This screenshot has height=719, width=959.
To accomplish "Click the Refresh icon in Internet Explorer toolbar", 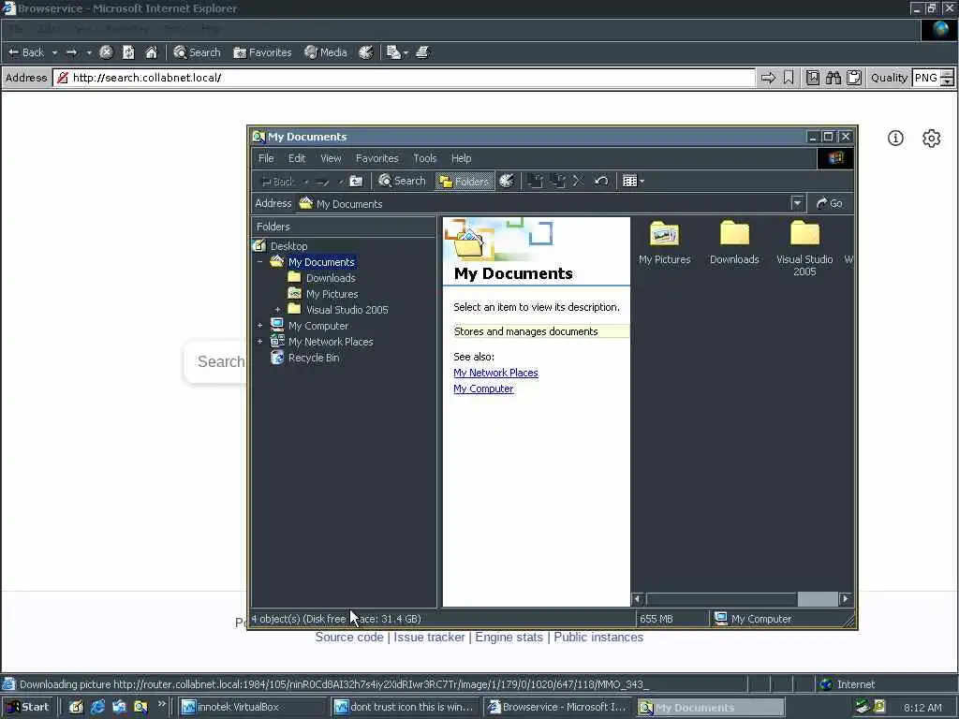I will pyautogui.click(x=128, y=52).
